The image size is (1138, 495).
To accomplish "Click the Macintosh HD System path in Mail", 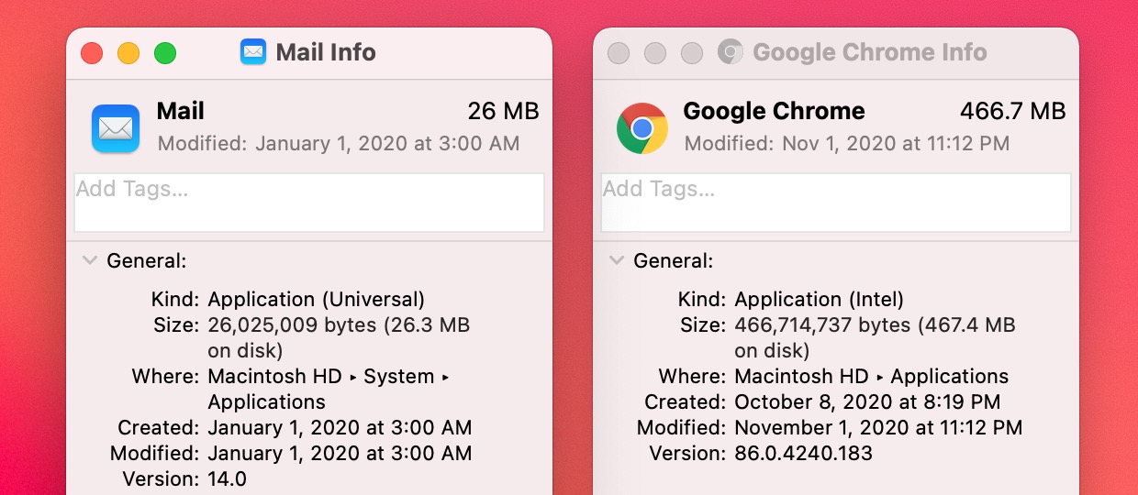I will 330,389.
